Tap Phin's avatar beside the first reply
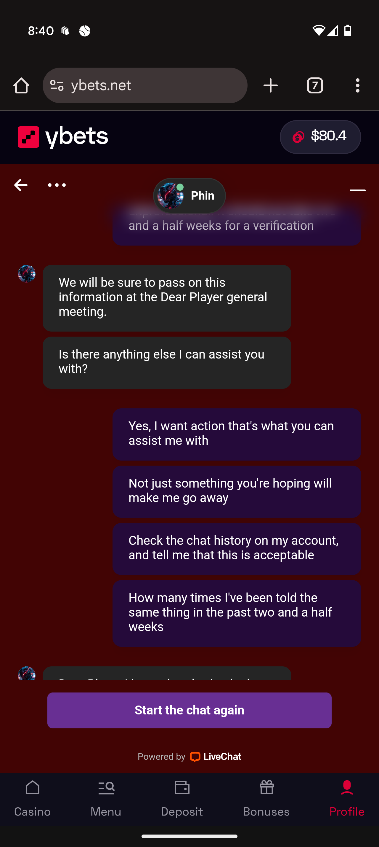Screen dimensions: 379x847 point(27,273)
